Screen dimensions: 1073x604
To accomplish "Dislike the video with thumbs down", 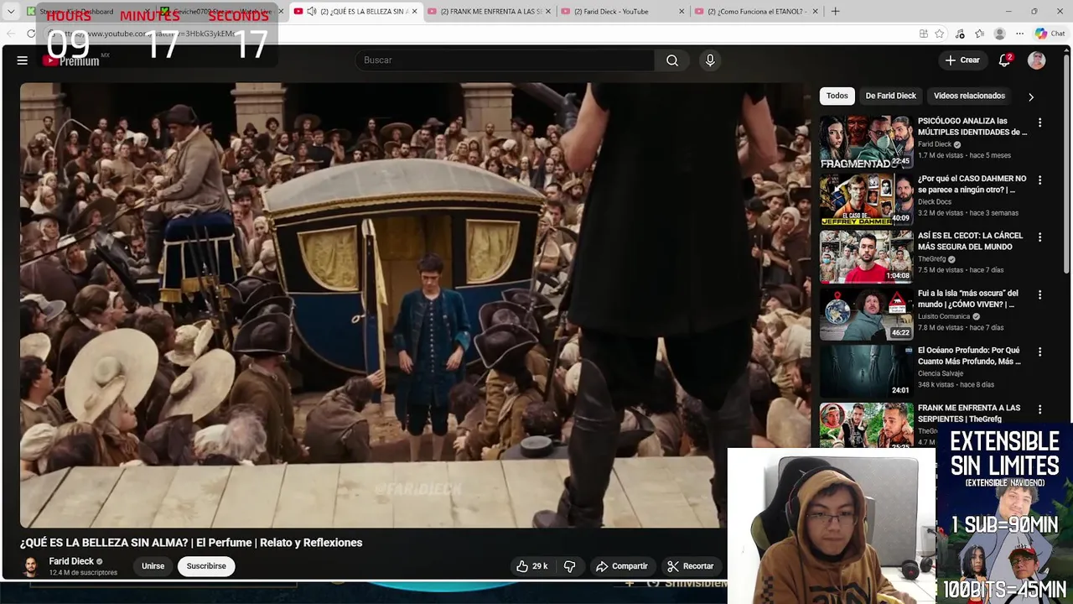I will point(569,566).
